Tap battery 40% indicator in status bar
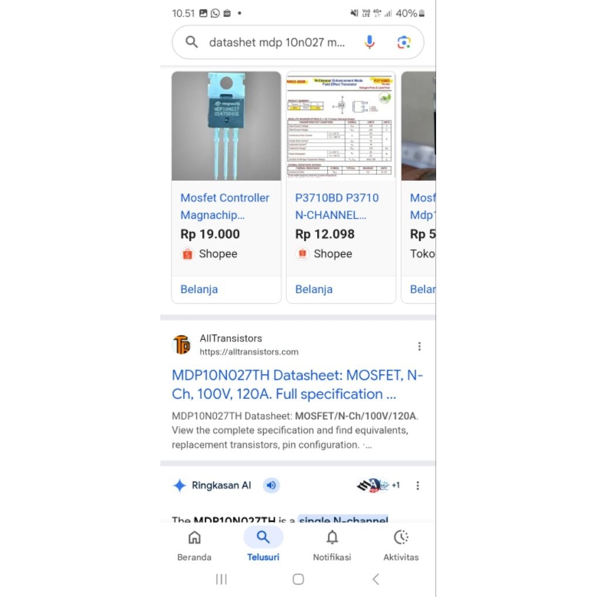597x597 pixels. pos(410,13)
